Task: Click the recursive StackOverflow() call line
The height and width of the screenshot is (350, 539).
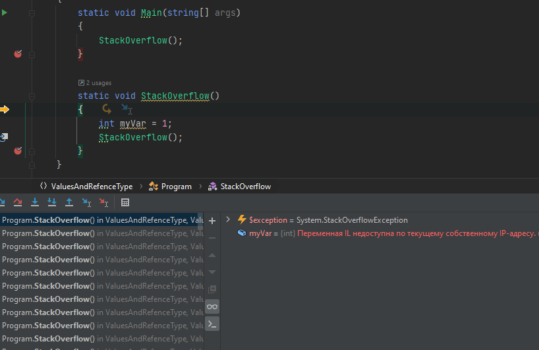Action: click(x=140, y=138)
